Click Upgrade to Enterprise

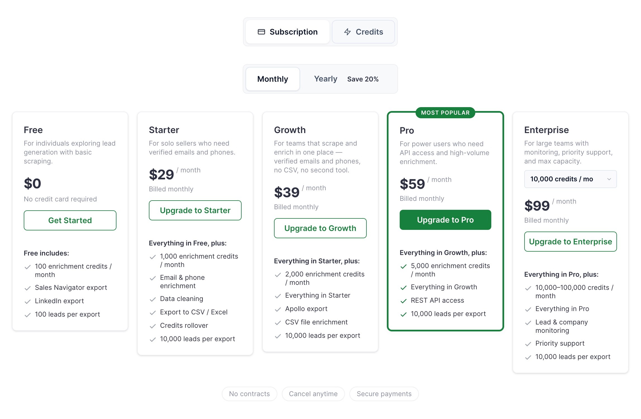(x=571, y=242)
